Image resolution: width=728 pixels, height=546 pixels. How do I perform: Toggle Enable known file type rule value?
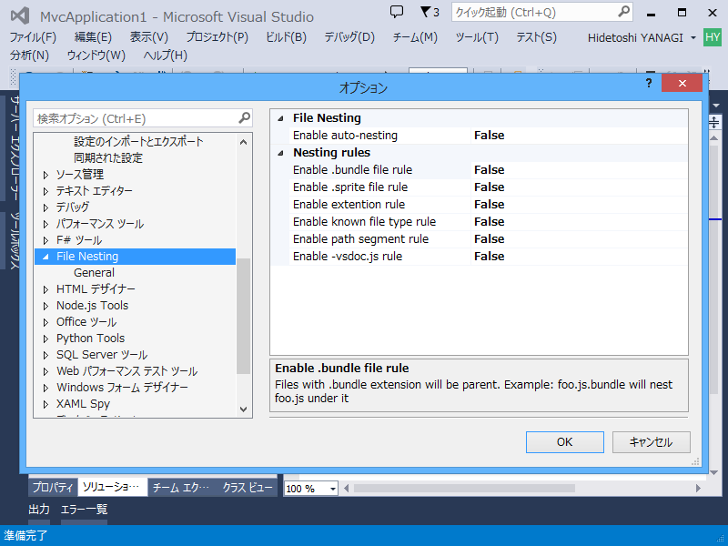pos(579,221)
